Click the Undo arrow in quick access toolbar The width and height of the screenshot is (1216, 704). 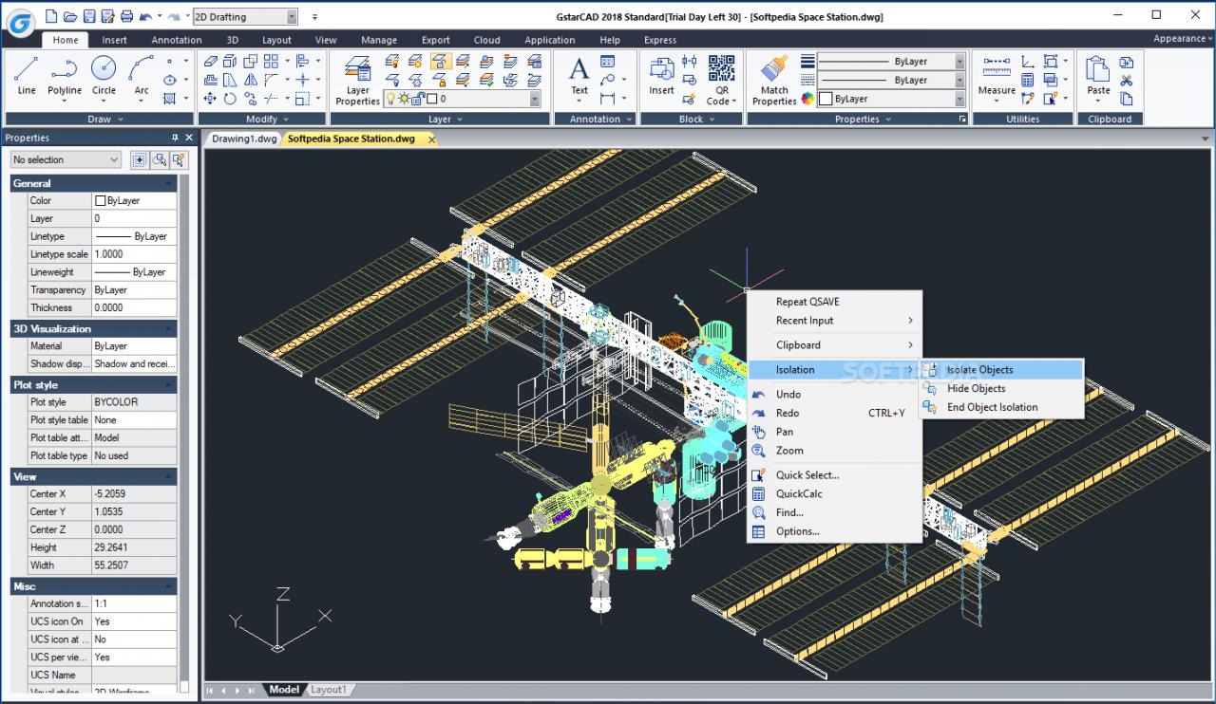[145, 16]
